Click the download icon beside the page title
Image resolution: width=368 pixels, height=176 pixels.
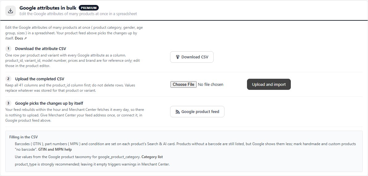pyautogui.click(x=10, y=11)
